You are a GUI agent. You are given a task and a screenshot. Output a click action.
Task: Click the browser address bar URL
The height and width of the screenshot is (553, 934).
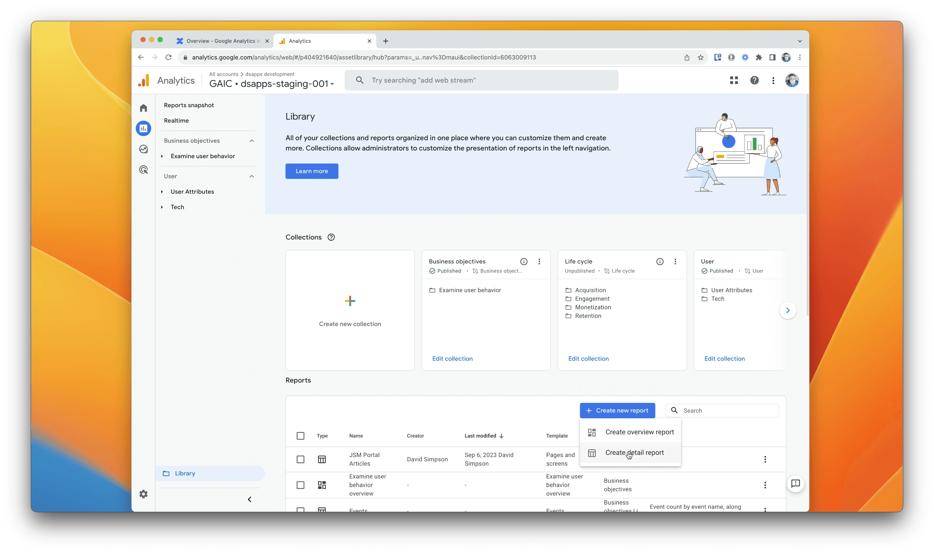coord(364,57)
